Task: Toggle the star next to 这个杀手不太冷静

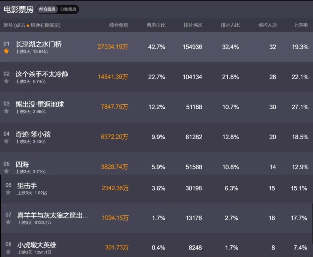Action: 6,81
